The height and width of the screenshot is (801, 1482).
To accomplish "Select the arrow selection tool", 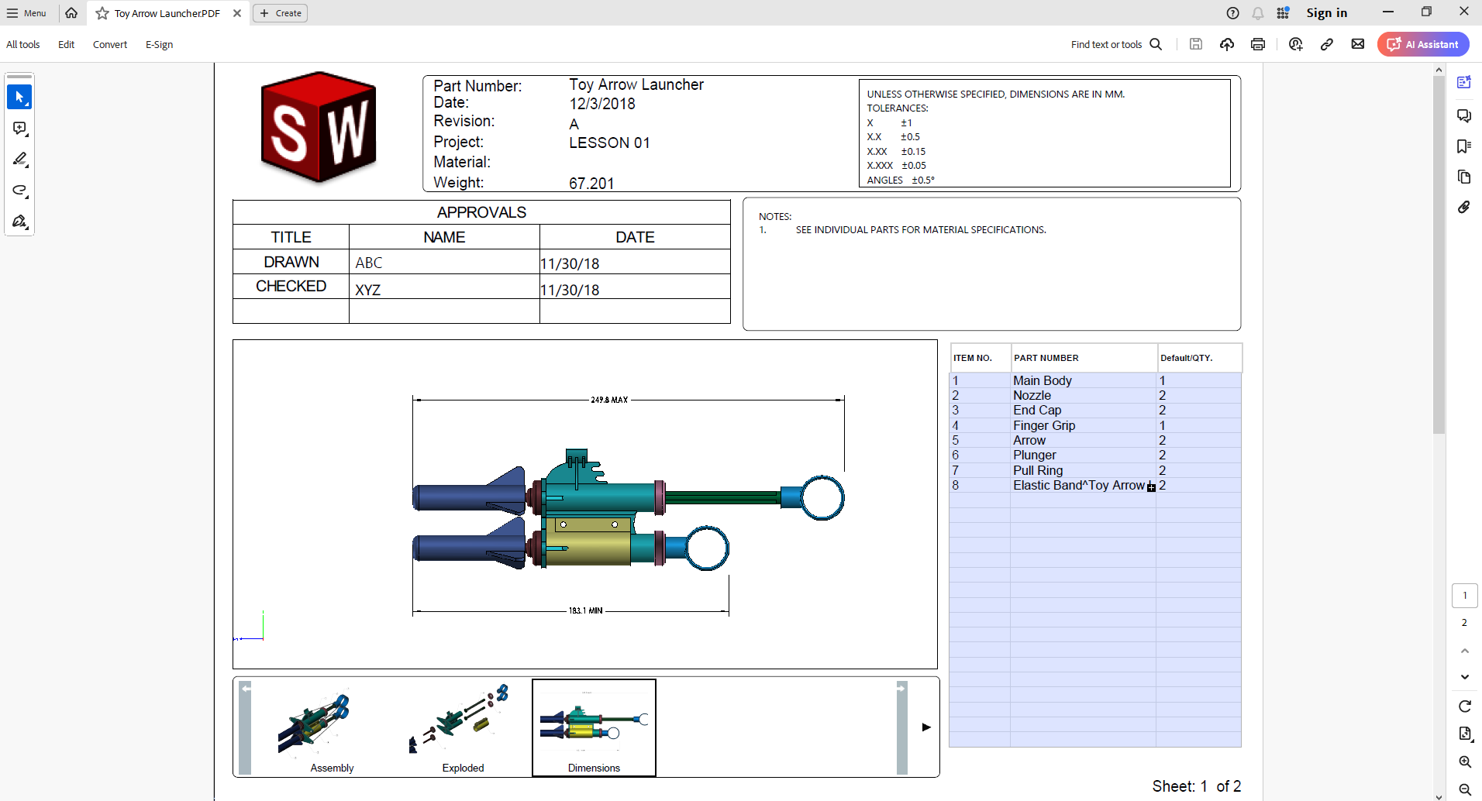I will [x=19, y=98].
